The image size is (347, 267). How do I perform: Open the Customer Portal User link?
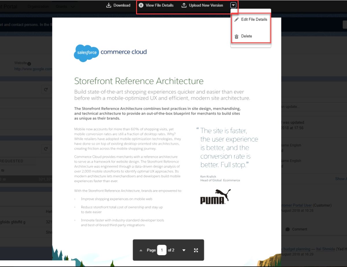[x=296, y=205]
